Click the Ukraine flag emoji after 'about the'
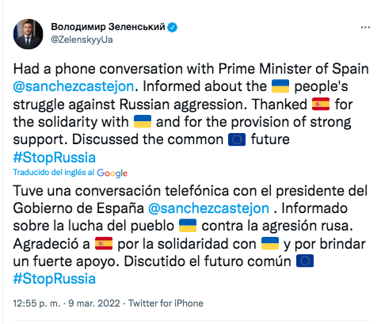This screenshot has width=381, height=324. 280,86
